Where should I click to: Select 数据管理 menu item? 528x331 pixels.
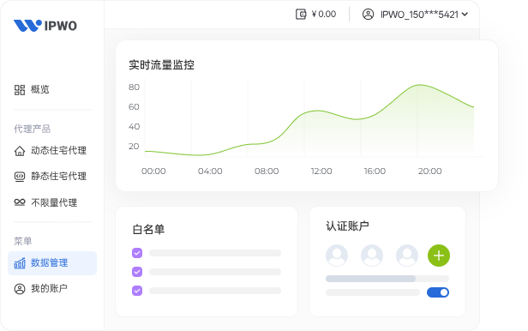pos(52,263)
